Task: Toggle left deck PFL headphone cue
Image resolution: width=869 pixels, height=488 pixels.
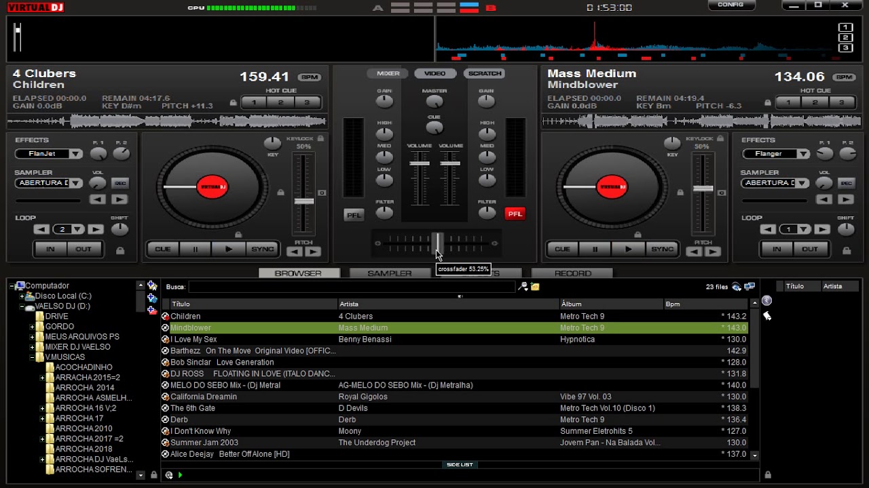Action: 354,215
